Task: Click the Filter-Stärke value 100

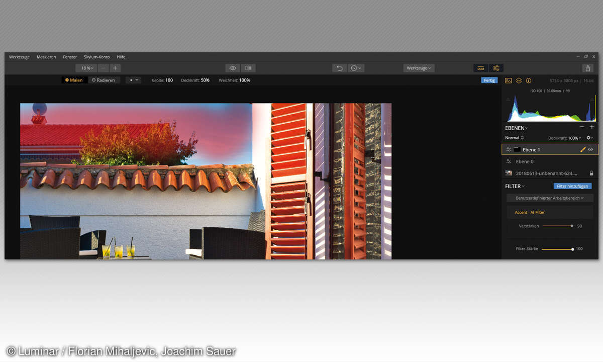Action: [579, 249]
